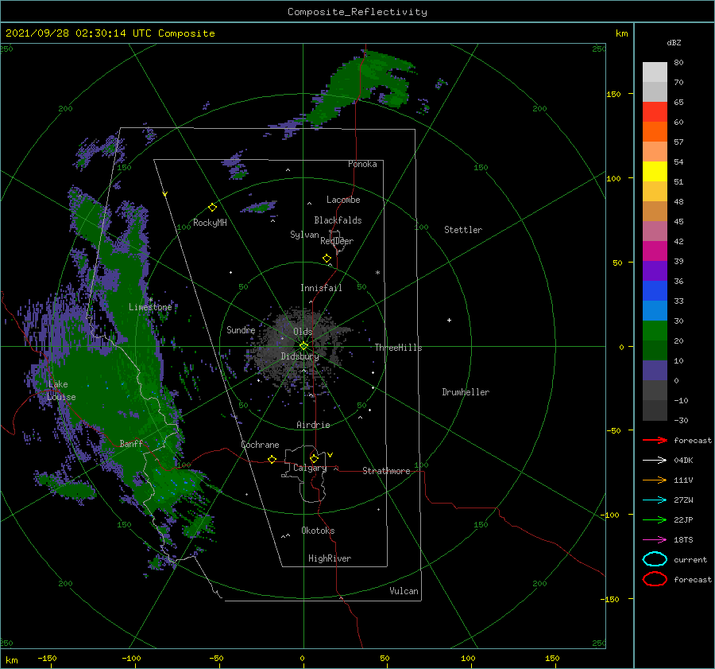The height and width of the screenshot is (669, 715).
Task: Click the Strathmore town label
Action: [x=386, y=471]
